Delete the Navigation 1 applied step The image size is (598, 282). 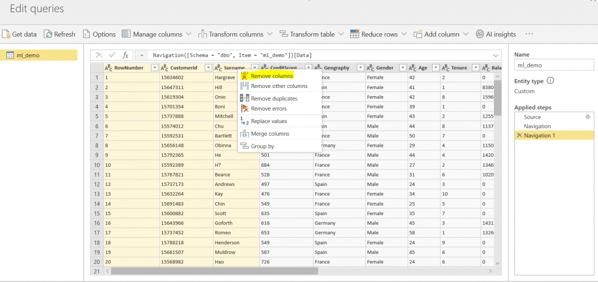coord(519,135)
